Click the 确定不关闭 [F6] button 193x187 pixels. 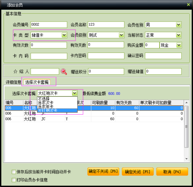point(103,171)
